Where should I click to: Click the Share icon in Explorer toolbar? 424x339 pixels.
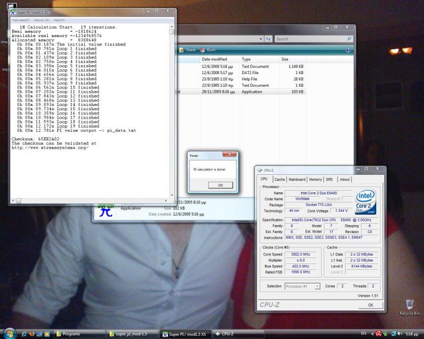(x=181, y=50)
